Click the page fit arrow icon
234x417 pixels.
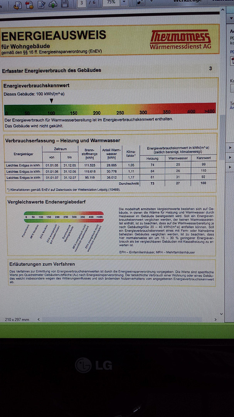(x=140, y=2)
